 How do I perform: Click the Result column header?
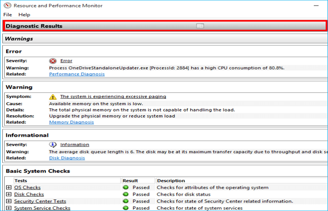click(130, 181)
